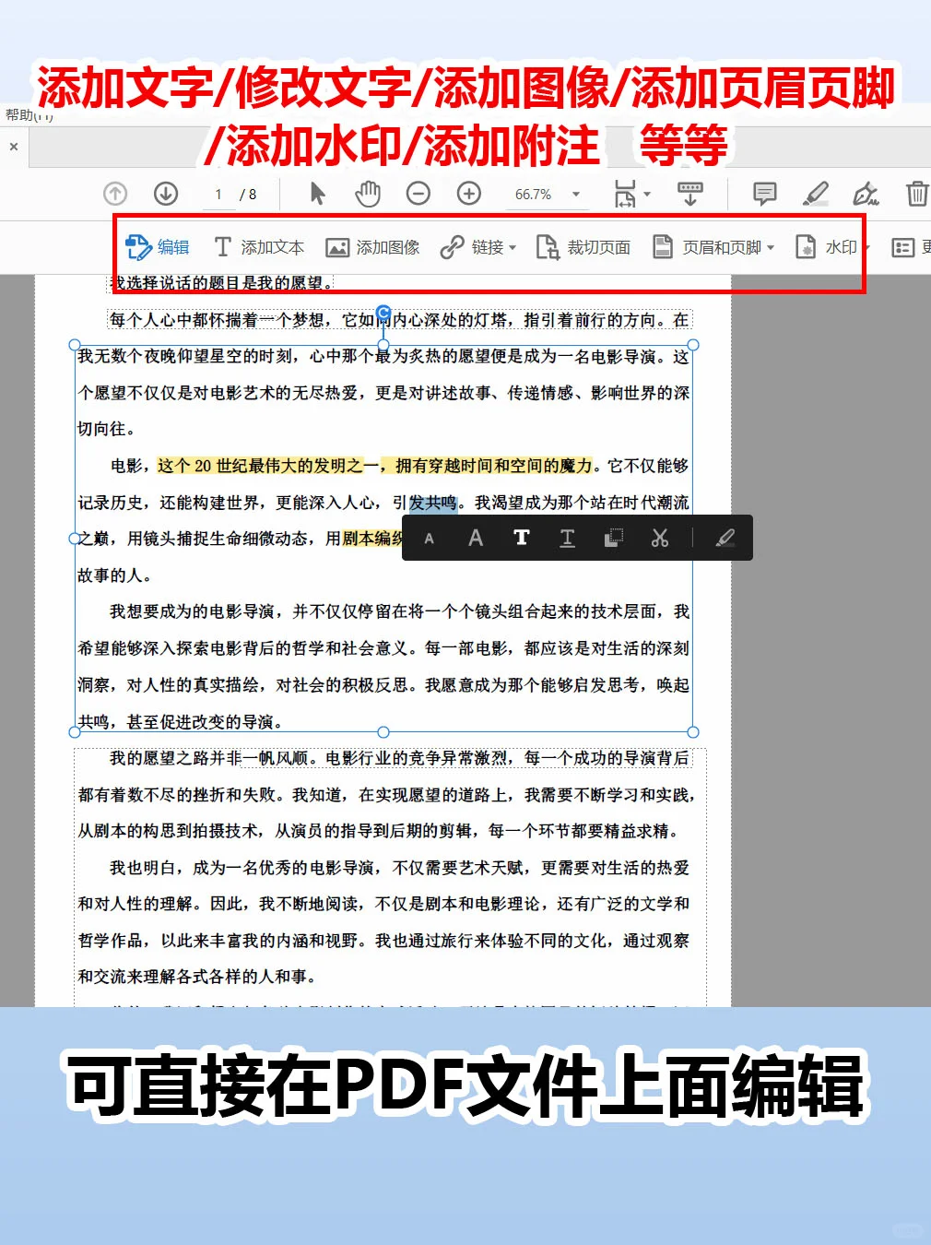Image resolution: width=931 pixels, height=1245 pixels.
Task: Expand the 水印 (Watermark) dropdown
Action: click(839, 247)
